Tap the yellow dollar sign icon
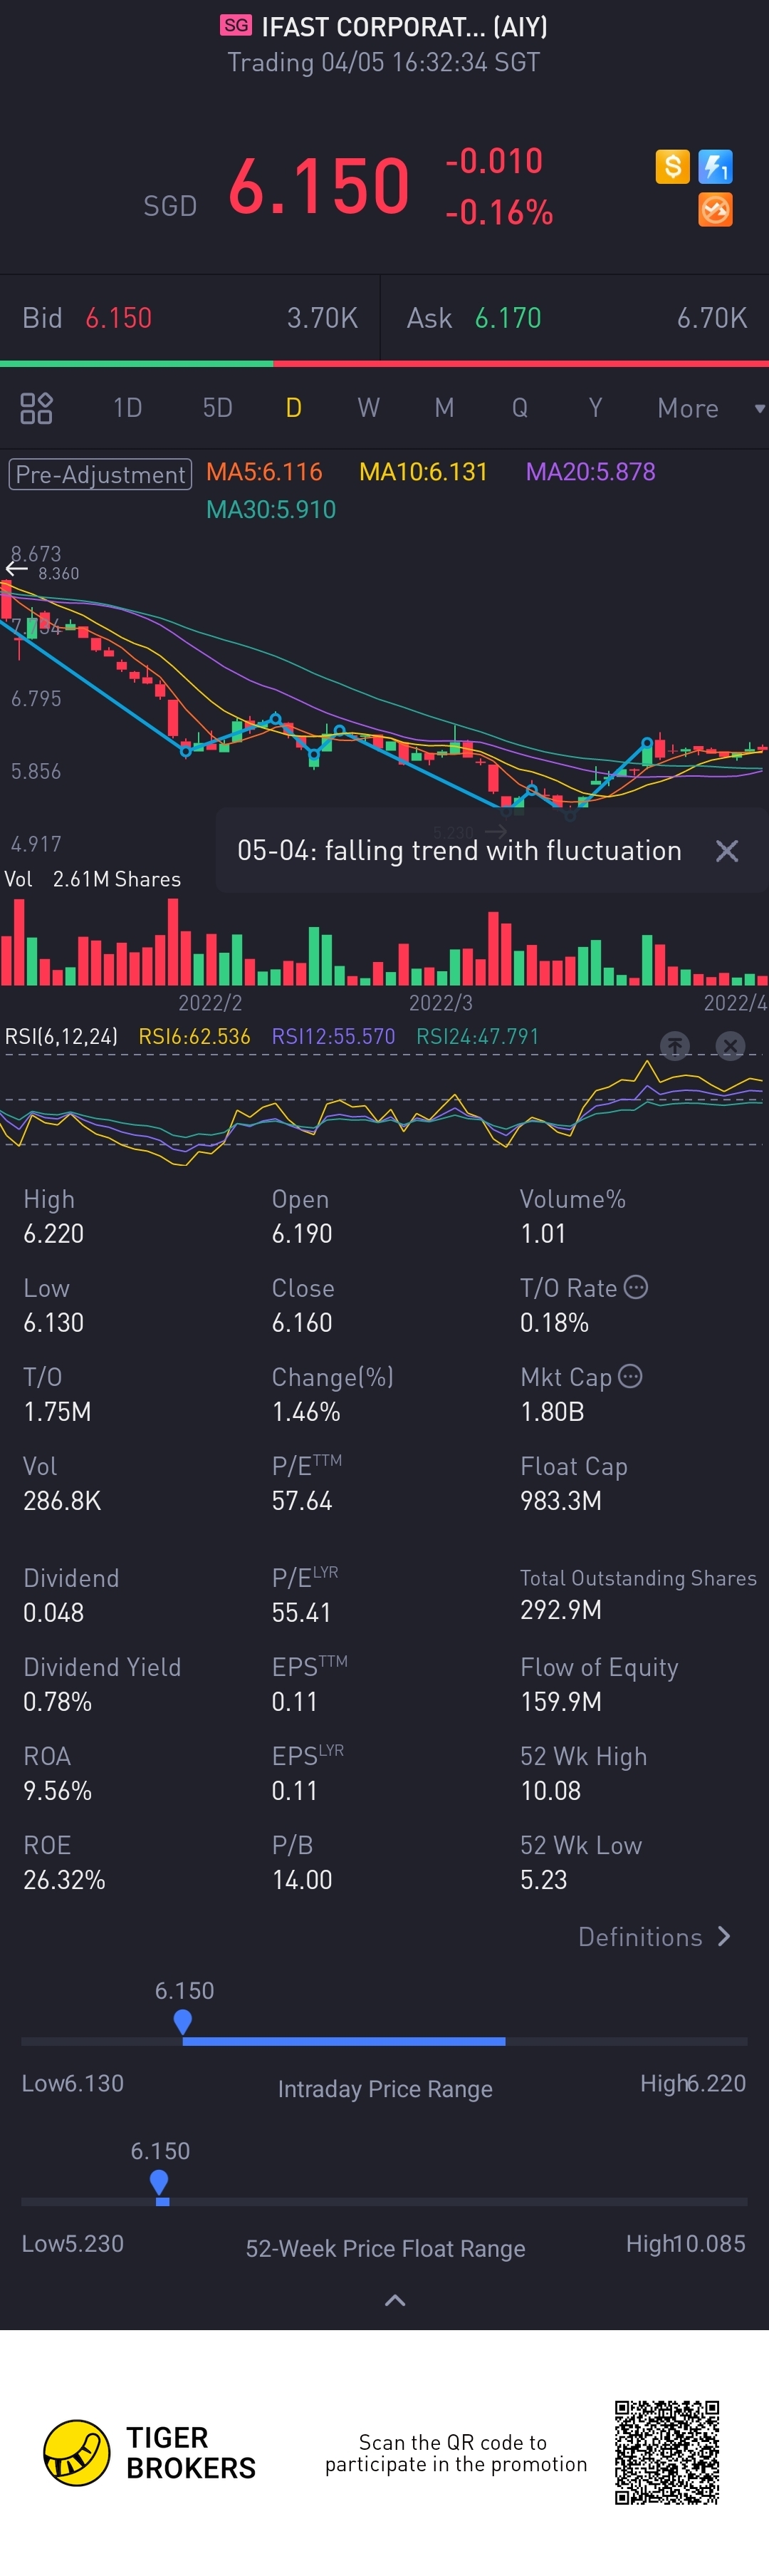 click(x=672, y=166)
